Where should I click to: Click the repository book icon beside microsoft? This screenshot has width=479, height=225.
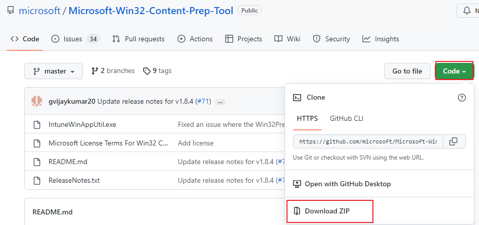11,11
